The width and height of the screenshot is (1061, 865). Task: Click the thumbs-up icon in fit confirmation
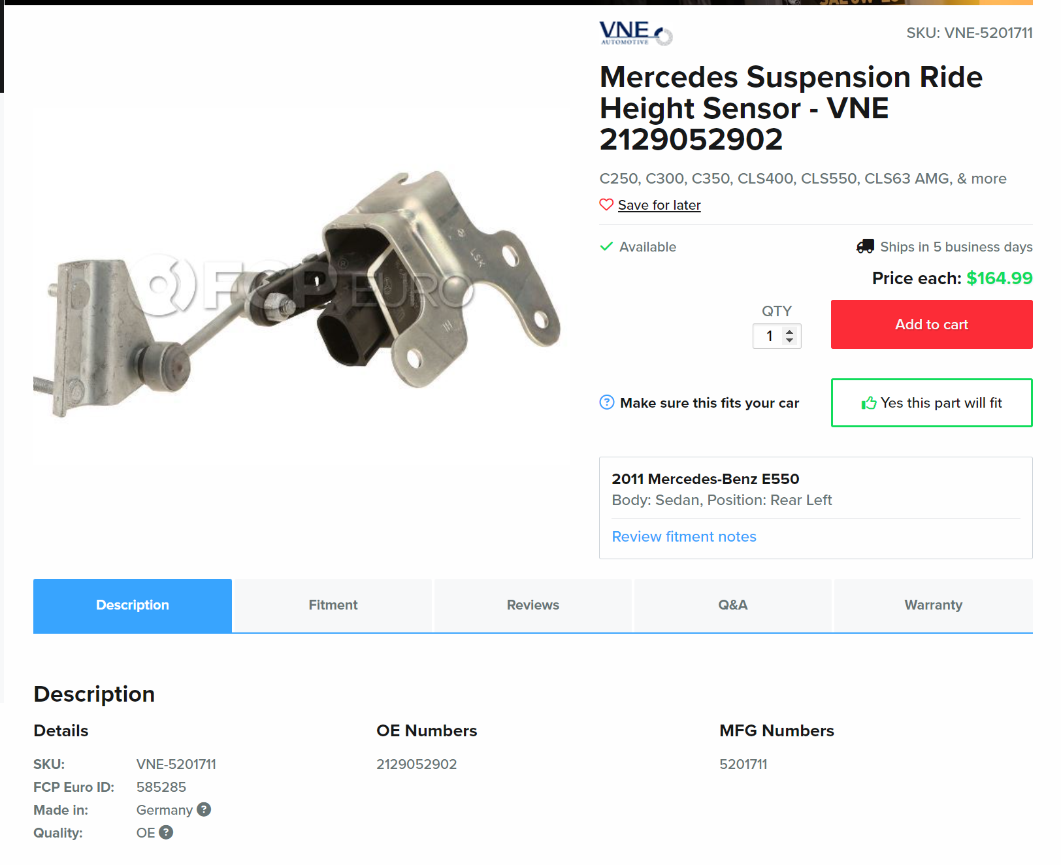point(868,403)
